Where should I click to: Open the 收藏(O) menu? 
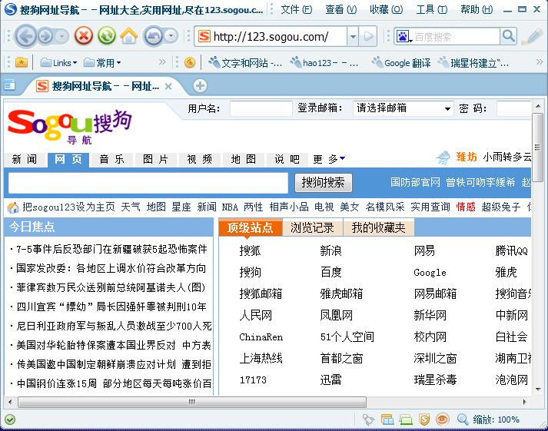click(x=386, y=9)
